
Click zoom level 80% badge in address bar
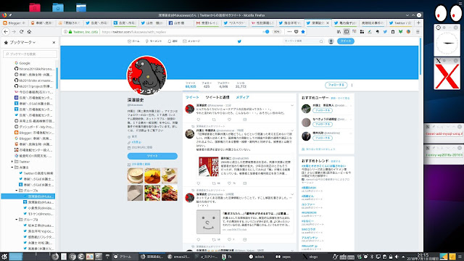point(277,32)
